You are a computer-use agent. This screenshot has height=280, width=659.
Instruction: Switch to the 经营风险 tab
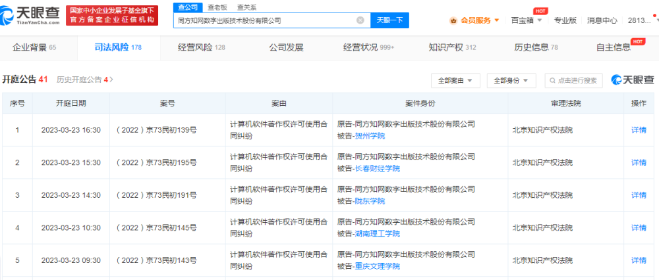point(202,47)
